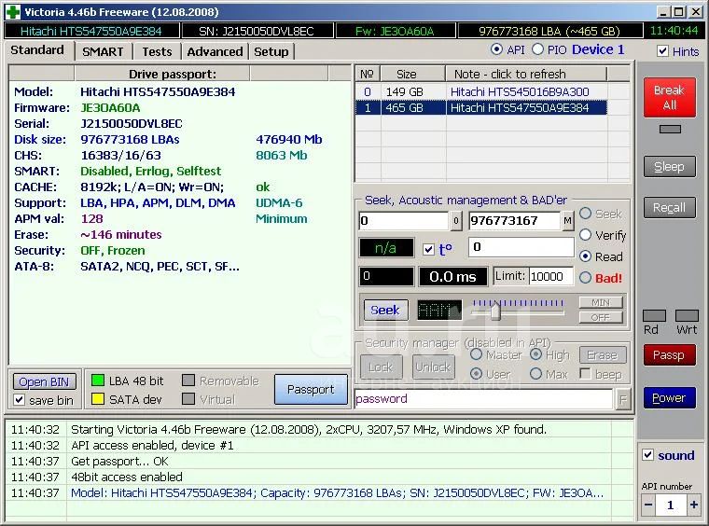Click the Recall button
709x526 pixels.
(670, 207)
